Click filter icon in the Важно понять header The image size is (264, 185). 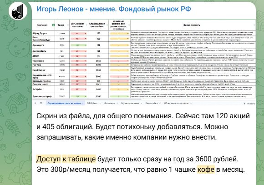[254, 25]
